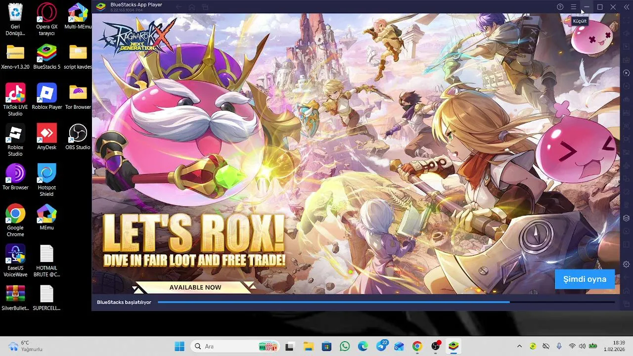Click the Şimdi oyna button
The image size is (633, 356).
585,279
